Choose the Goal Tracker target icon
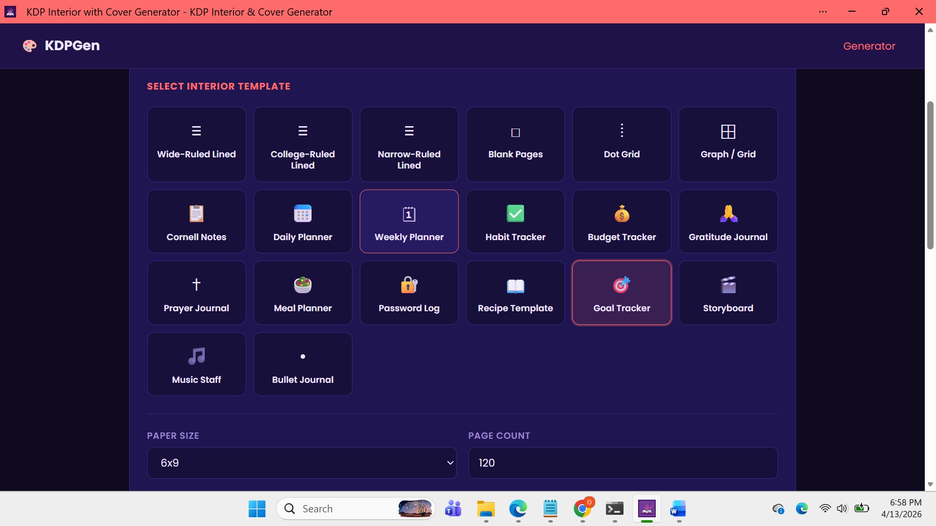The width and height of the screenshot is (936, 526). point(622,284)
